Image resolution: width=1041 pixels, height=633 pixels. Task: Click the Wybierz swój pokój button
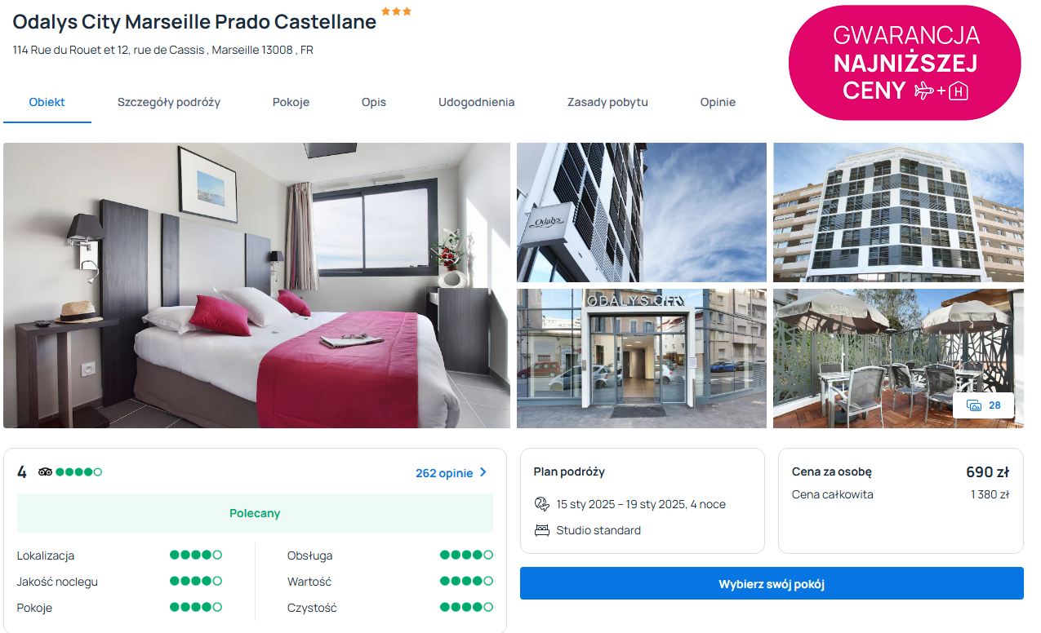[772, 584]
